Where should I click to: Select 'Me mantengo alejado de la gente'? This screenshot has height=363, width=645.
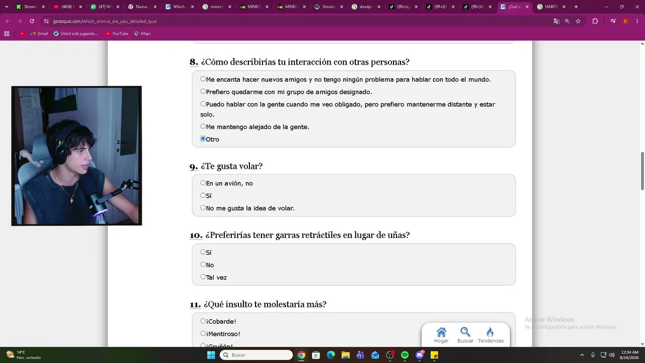pyautogui.click(x=203, y=127)
